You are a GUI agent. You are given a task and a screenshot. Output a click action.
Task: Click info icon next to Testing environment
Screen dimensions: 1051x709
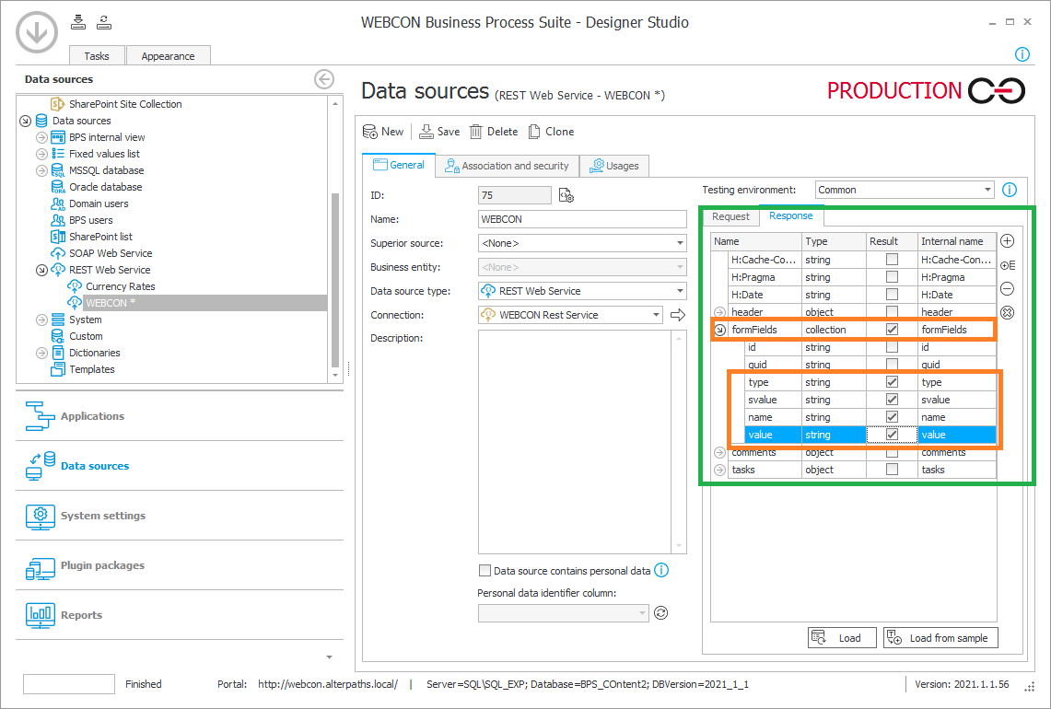pos(1010,190)
